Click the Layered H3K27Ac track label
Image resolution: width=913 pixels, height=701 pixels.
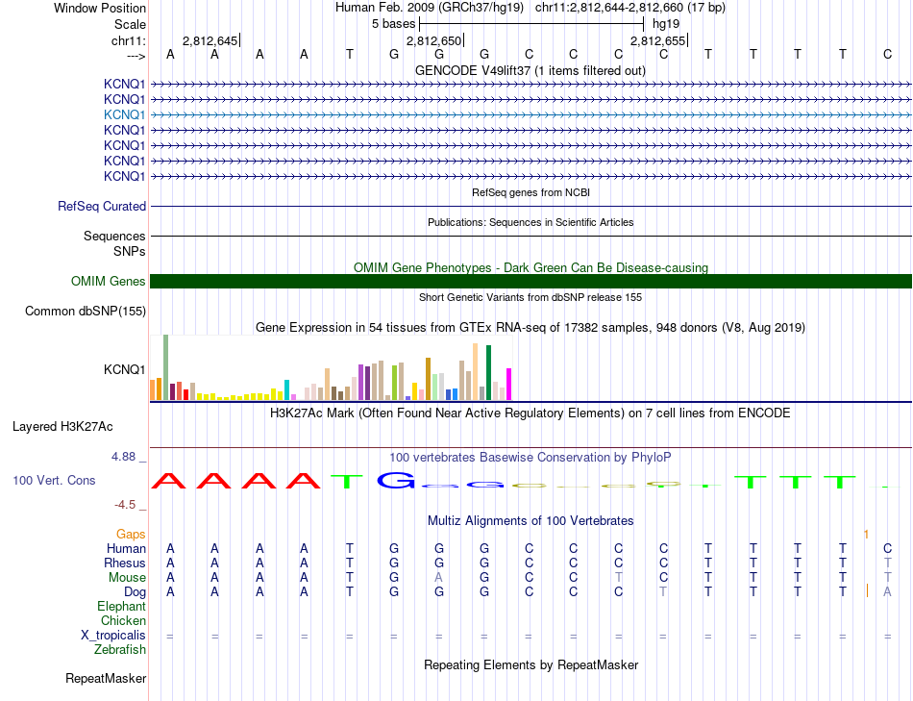[x=62, y=427]
